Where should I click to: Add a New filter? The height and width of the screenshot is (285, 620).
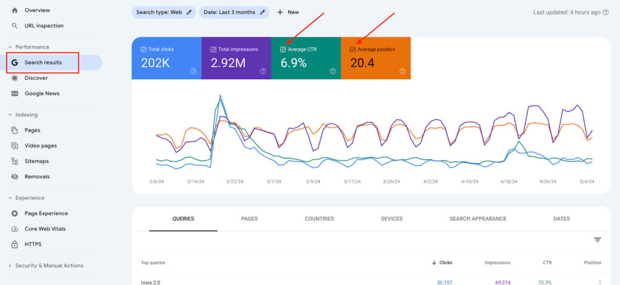[288, 12]
